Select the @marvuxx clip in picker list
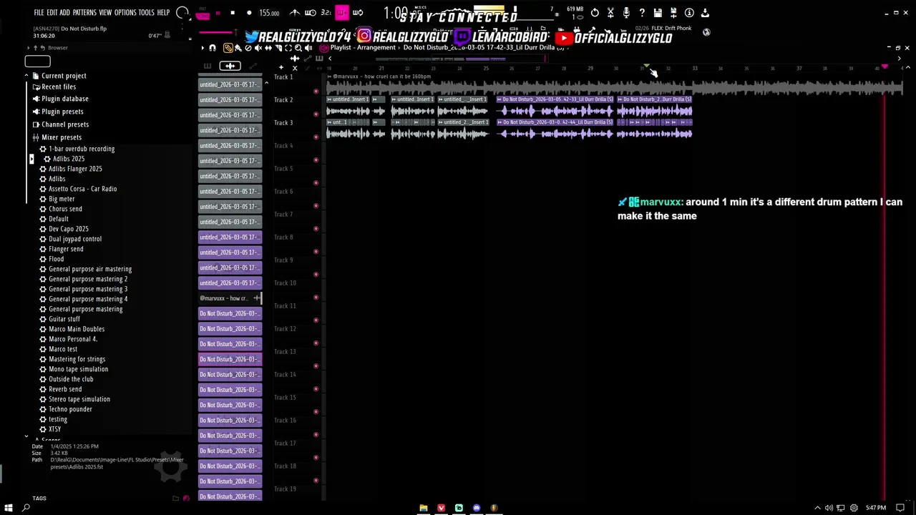 (x=230, y=298)
